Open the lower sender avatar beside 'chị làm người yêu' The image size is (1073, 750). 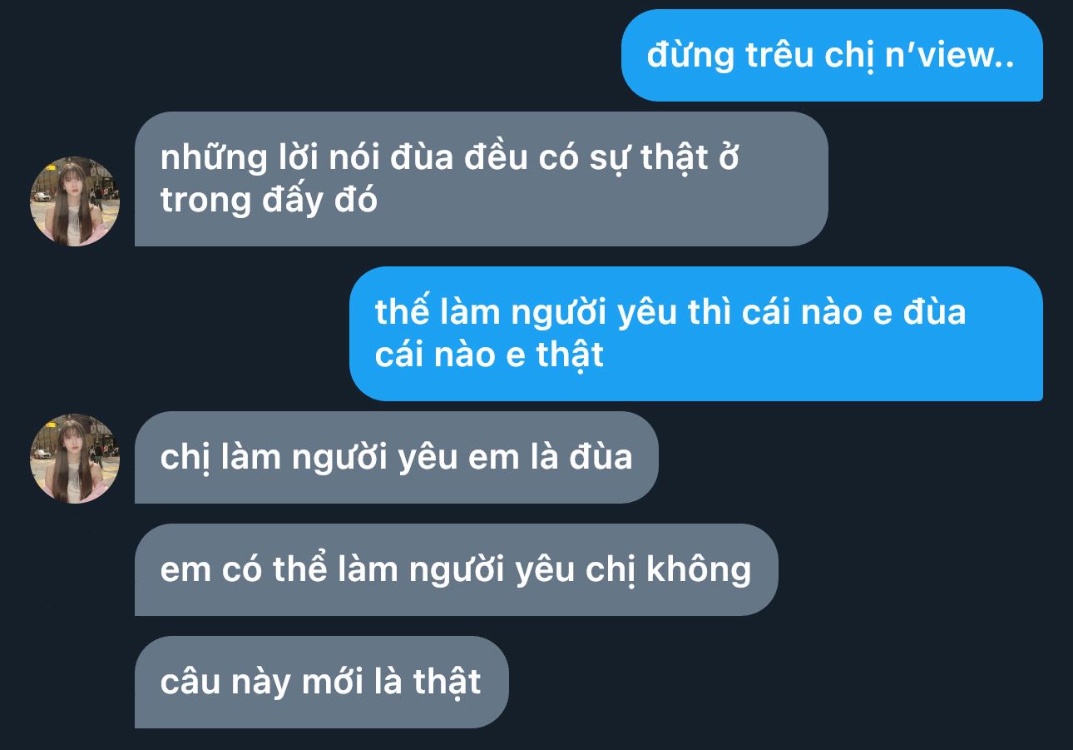coord(75,459)
